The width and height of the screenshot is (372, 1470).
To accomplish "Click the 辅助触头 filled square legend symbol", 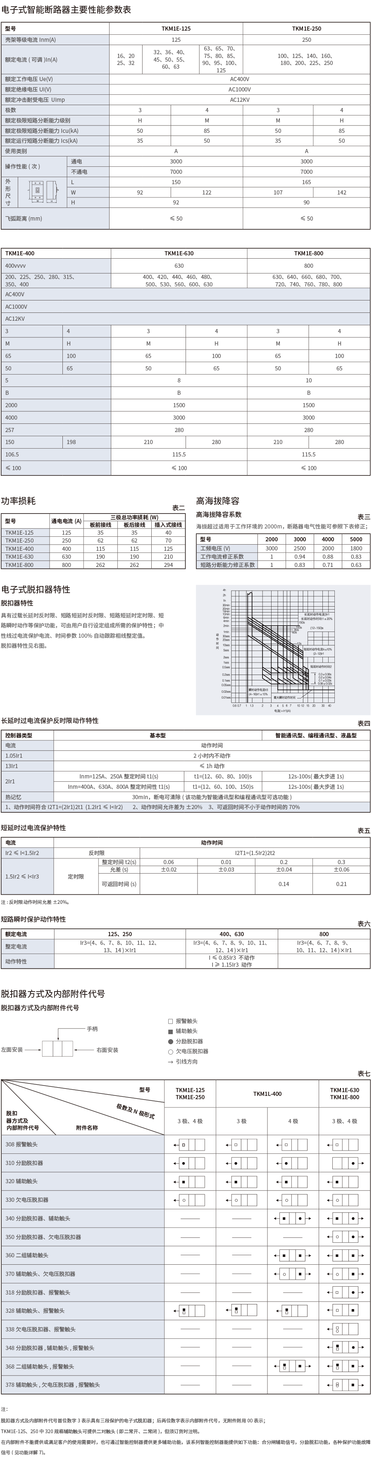I will point(170,1031).
